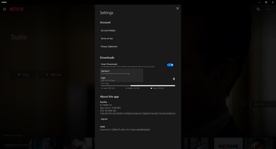Open the Imprint link

[x=104, y=119]
